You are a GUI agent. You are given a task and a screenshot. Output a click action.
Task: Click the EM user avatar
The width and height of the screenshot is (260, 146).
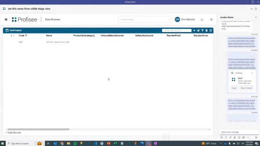pos(177,19)
